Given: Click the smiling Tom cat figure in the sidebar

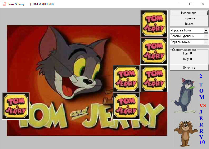Looking at the screenshot, I should [x=185, y=95].
